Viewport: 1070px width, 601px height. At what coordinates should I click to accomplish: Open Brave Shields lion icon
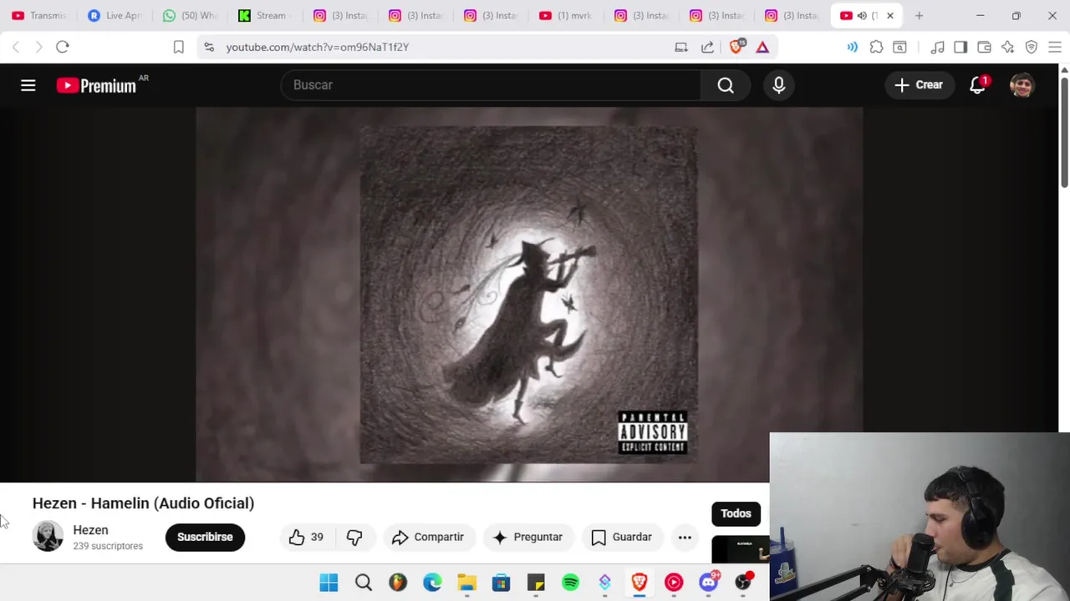point(736,47)
